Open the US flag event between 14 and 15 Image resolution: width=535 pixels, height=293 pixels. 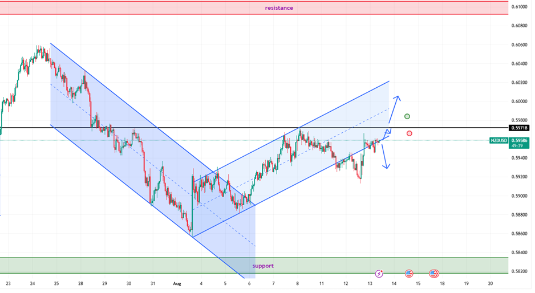[x=409, y=274]
